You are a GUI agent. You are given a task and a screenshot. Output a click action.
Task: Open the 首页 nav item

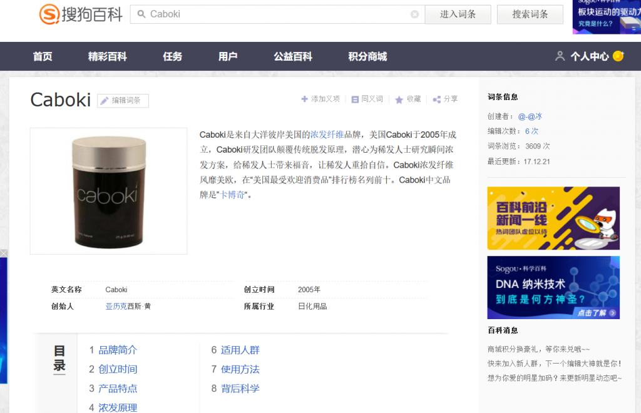pos(43,56)
